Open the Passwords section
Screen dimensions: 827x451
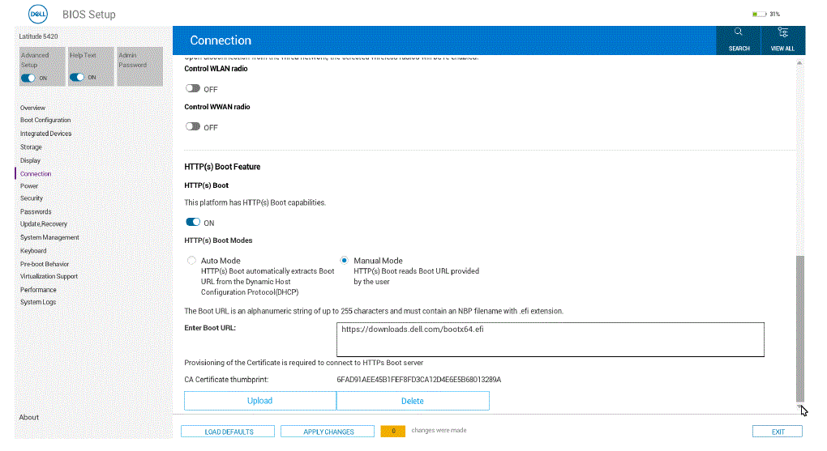(x=36, y=212)
